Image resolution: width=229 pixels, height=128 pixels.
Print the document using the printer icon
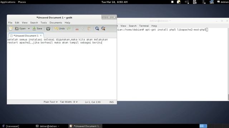48,28
